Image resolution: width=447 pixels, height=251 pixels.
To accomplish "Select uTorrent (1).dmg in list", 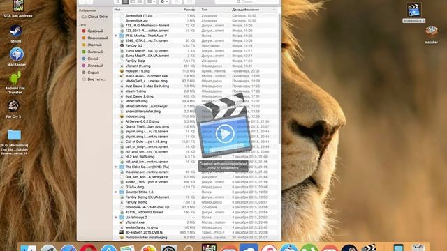I will [196, 66].
